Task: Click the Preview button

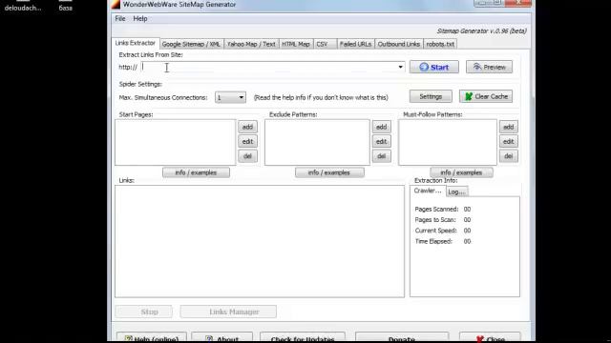Action: pos(489,67)
